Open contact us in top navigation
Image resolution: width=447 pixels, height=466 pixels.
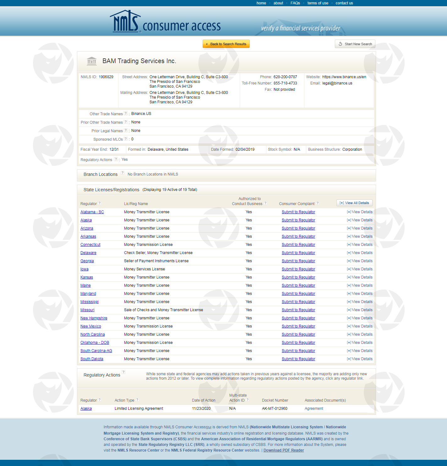tap(344, 3)
